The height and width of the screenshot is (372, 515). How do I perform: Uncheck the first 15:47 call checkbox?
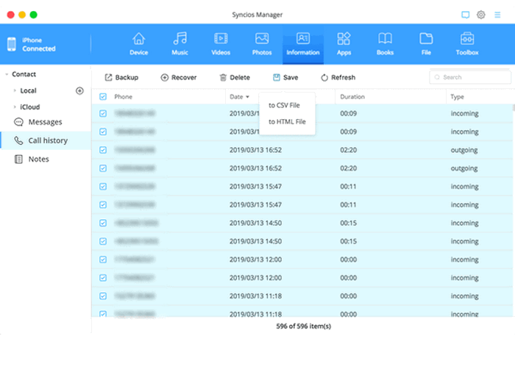(x=103, y=187)
